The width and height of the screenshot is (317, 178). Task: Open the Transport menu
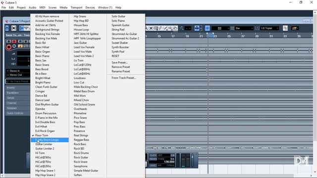click(x=76, y=7)
